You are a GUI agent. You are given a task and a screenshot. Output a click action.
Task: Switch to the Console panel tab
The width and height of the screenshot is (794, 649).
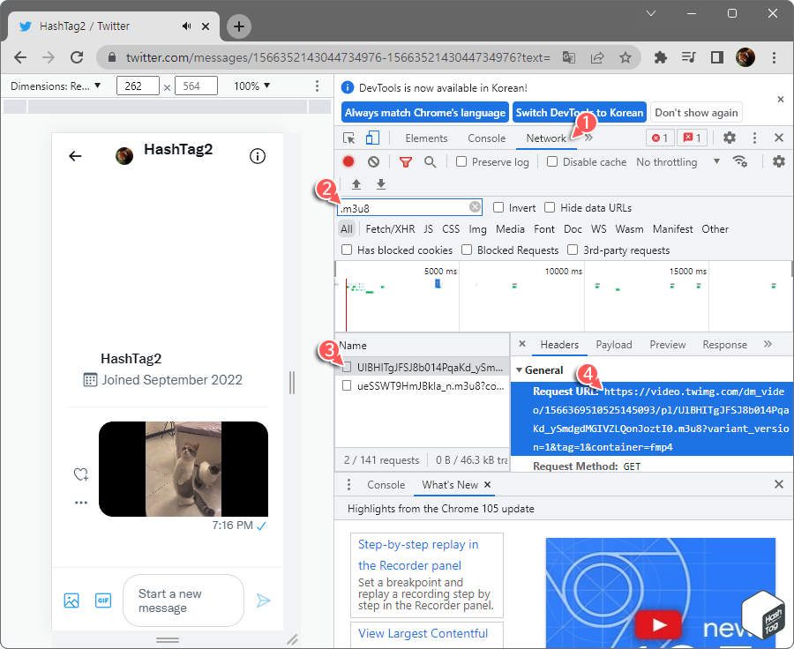pyautogui.click(x=487, y=138)
